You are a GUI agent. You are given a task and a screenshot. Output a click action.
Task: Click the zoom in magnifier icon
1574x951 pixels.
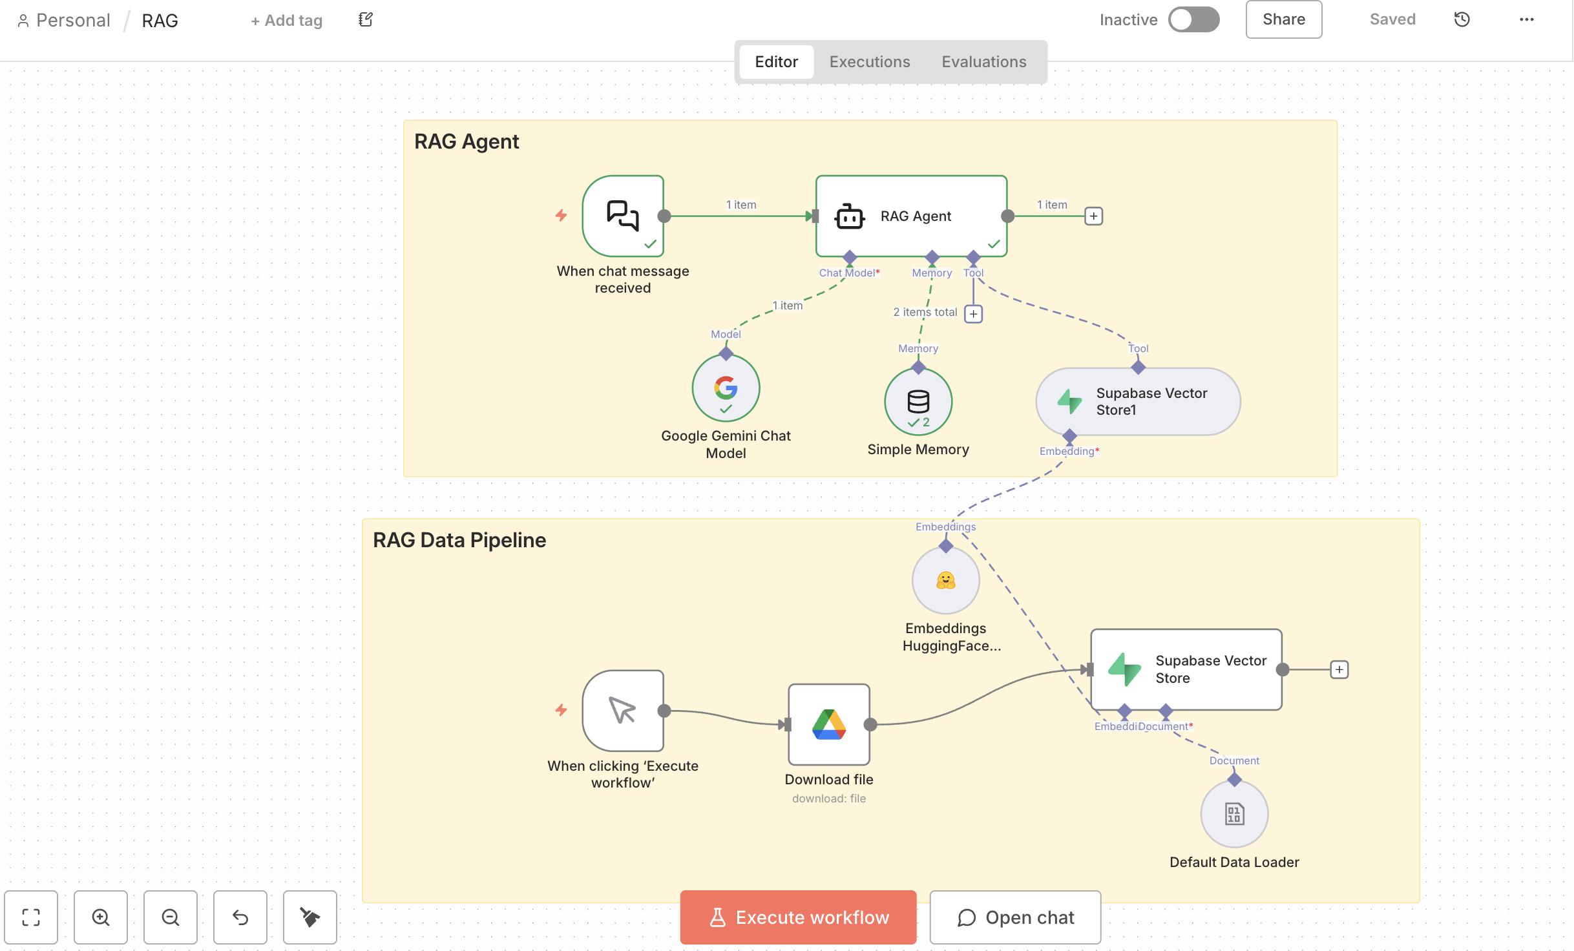101,917
